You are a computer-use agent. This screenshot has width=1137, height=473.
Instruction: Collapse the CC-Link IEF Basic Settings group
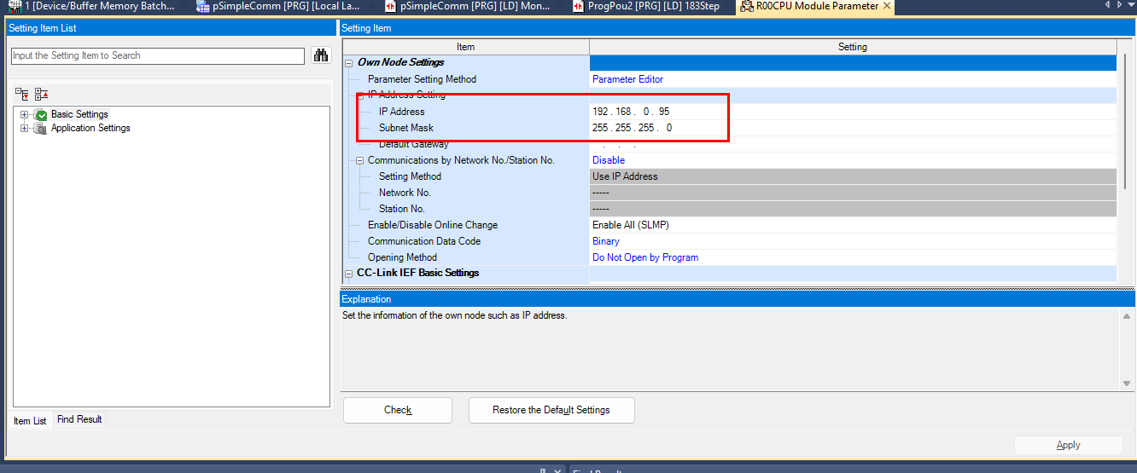coord(348,274)
